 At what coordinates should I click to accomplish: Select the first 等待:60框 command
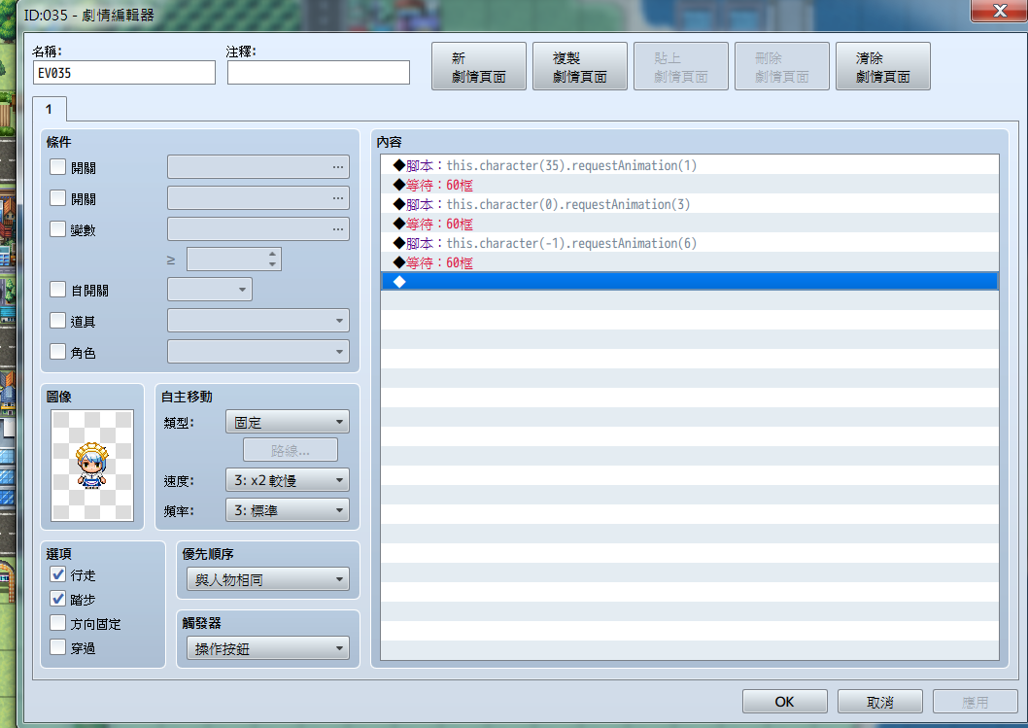[690, 185]
